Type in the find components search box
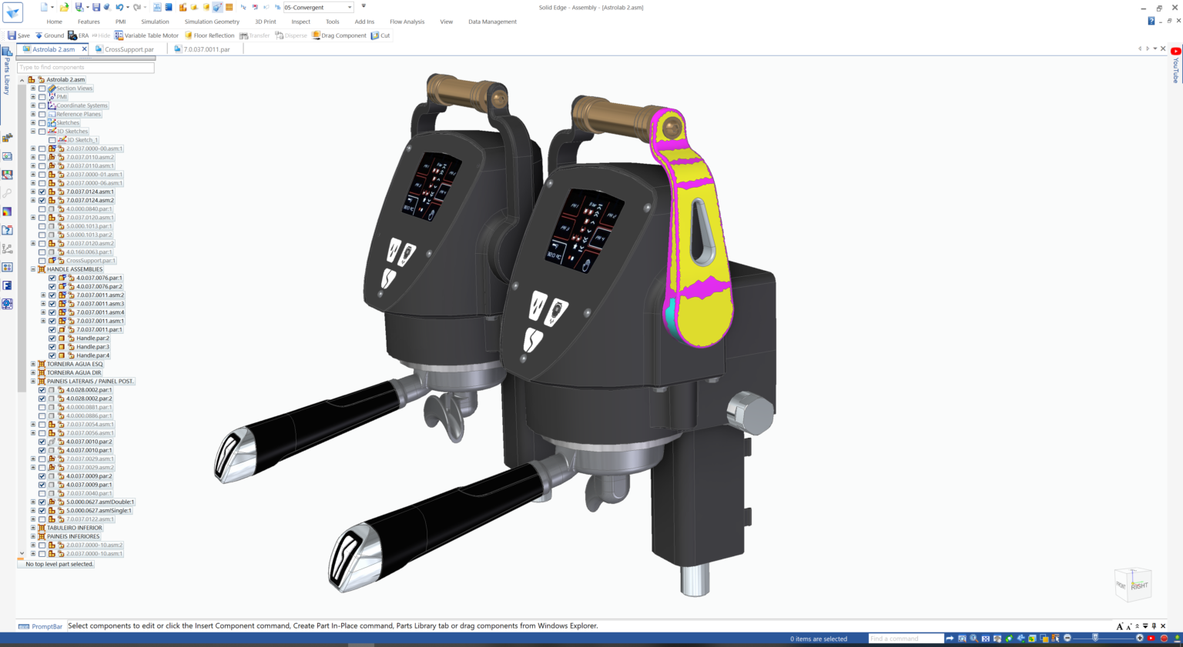1183x647 pixels. [85, 67]
